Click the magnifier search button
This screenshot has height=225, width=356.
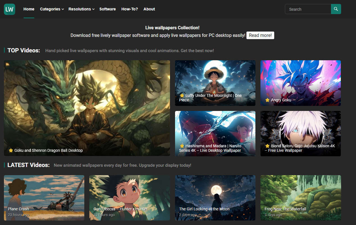click(336, 9)
